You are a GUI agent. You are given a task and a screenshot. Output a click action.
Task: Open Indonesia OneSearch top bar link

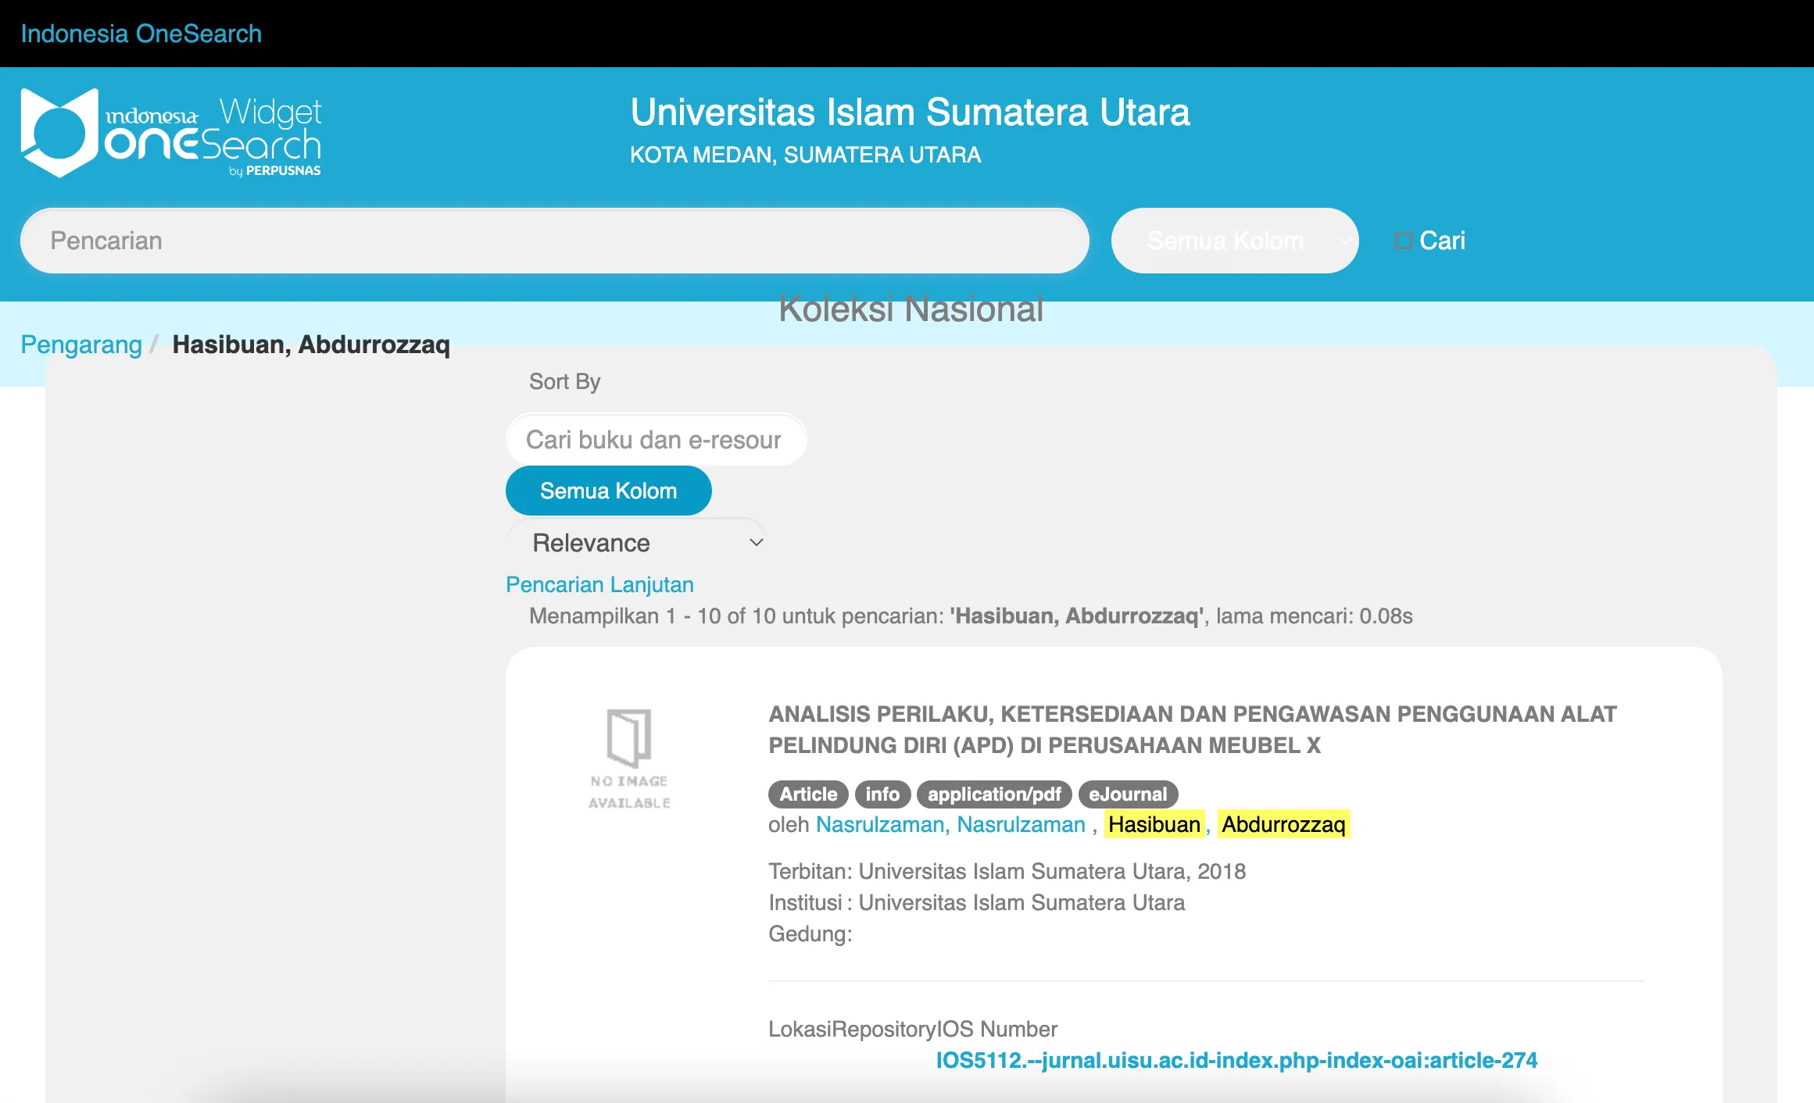pyautogui.click(x=141, y=34)
